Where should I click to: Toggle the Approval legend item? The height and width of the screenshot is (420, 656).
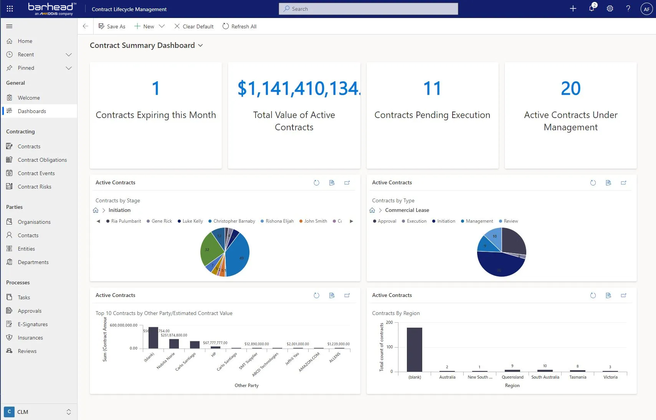pyautogui.click(x=384, y=221)
